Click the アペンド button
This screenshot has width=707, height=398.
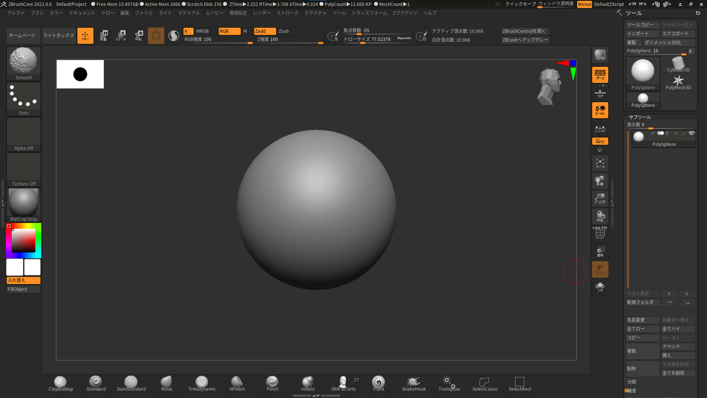click(x=678, y=347)
